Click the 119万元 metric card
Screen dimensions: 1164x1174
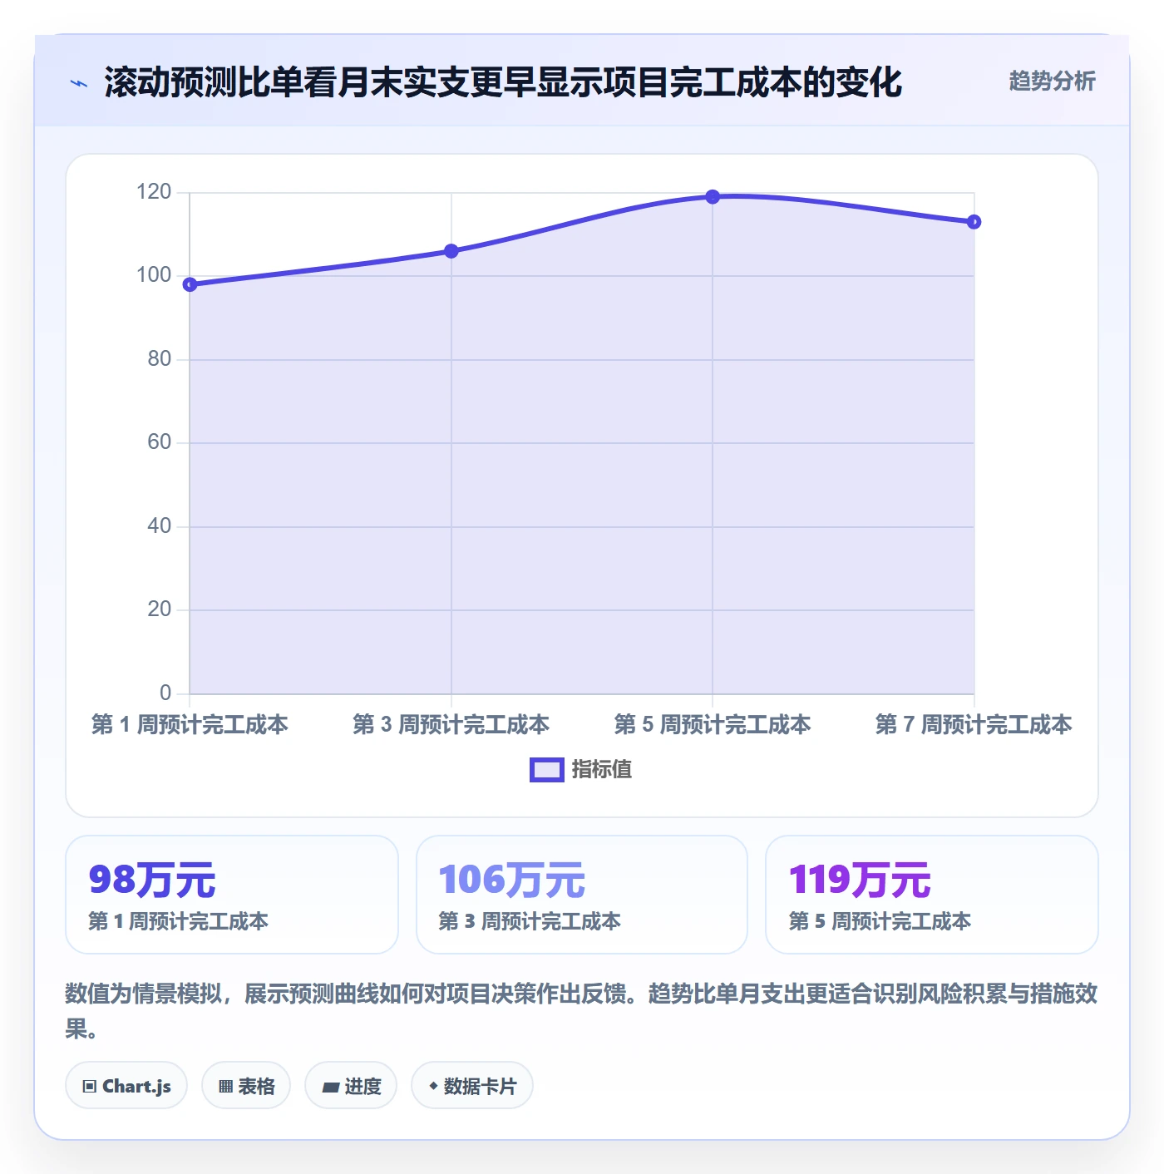point(932,895)
